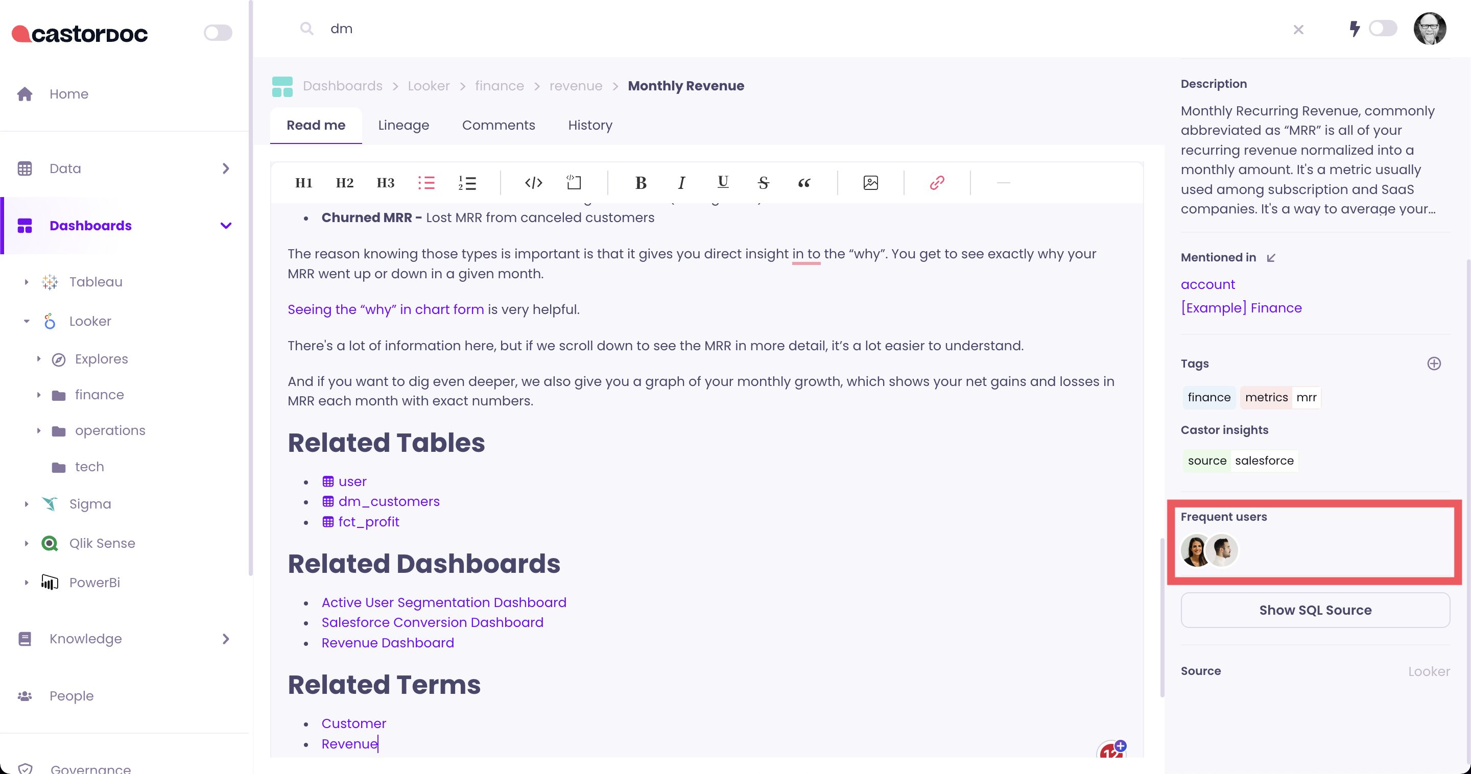
Task: Toggle strikethrough formatting
Action: (x=764, y=183)
